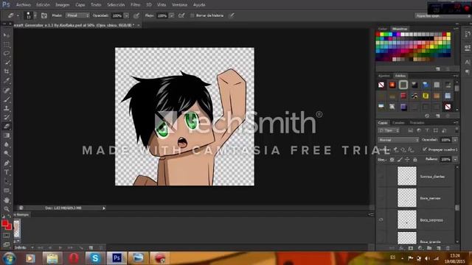This screenshot has width=472, height=265.
Task: Toggle visibility of Boca_normal layer
Action: pyautogui.click(x=381, y=198)
